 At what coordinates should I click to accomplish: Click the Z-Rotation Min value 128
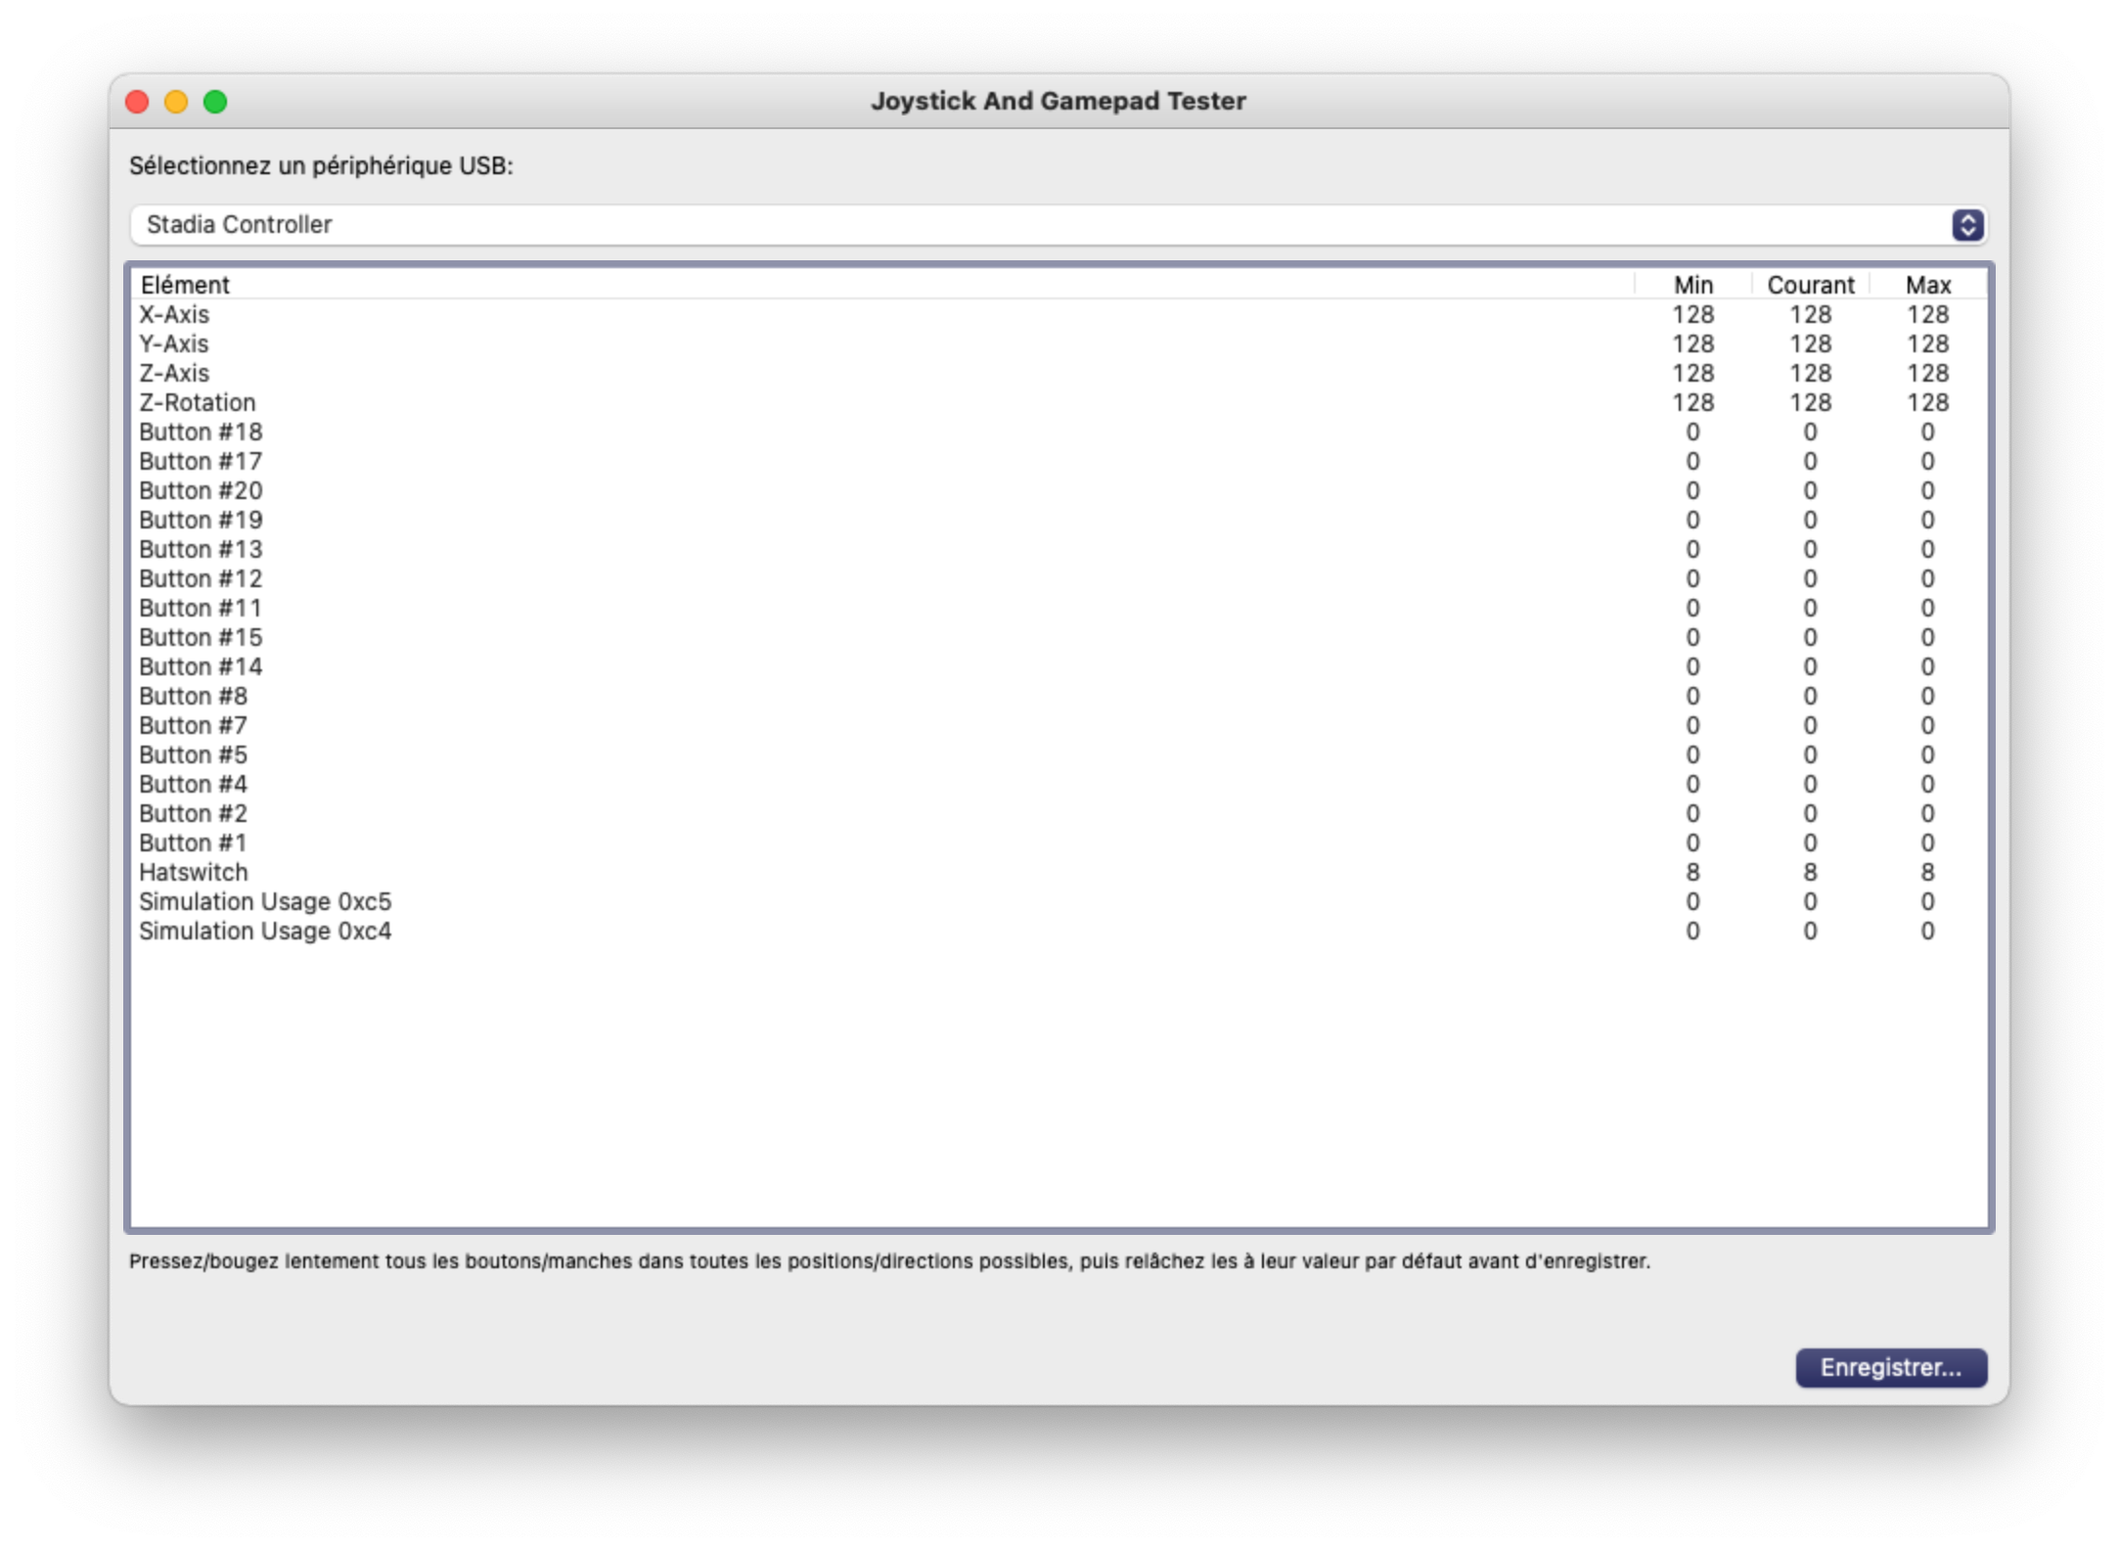point(1692,402)
